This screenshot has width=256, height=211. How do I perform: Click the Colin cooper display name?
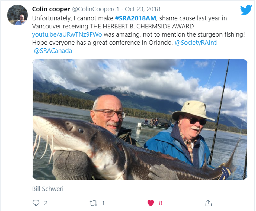tap(51, 9)
